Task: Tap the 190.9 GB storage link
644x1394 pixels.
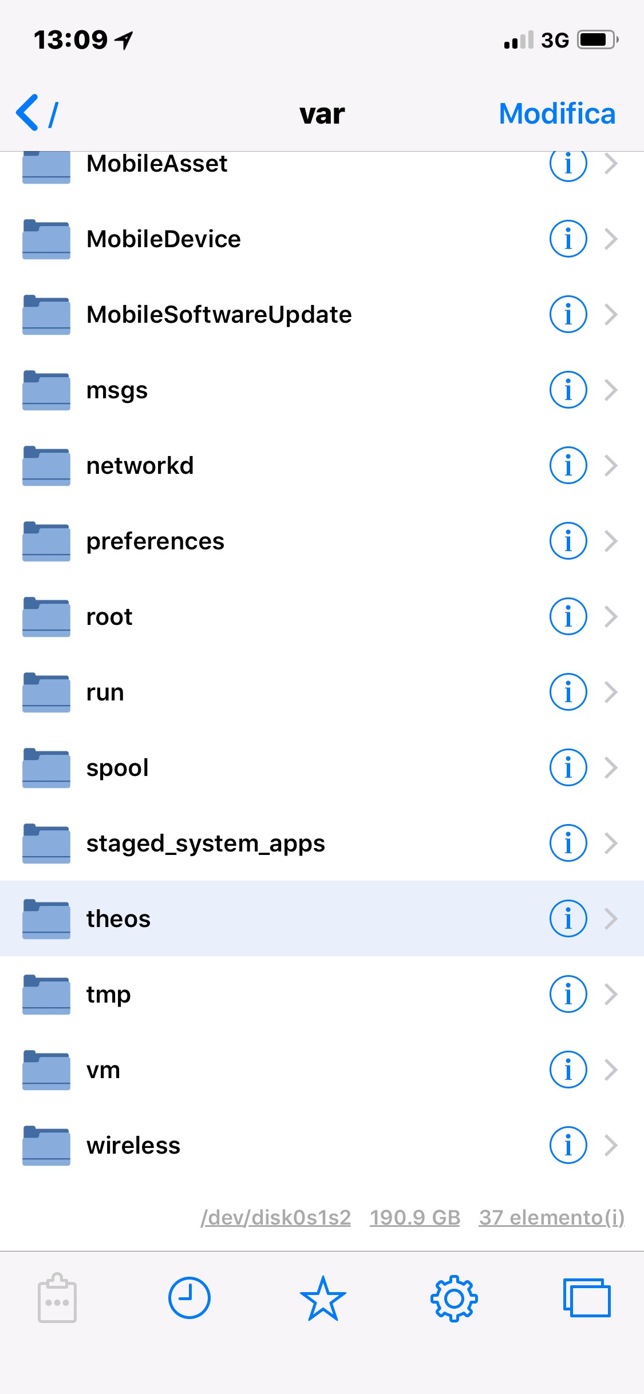Action: [415, 1217]
